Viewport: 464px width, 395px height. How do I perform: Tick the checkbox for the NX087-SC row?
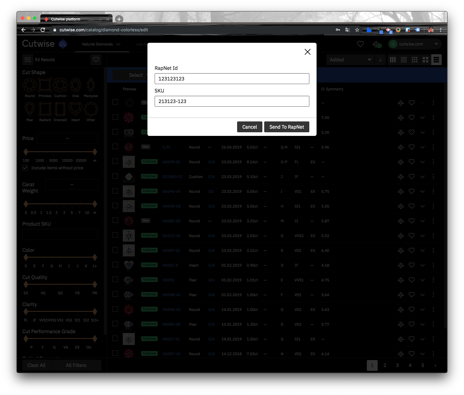click(115, 250)
